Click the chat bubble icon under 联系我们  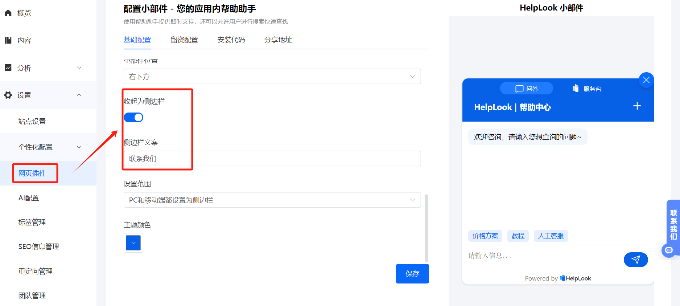pyautogui.click(x=669, y=250)
